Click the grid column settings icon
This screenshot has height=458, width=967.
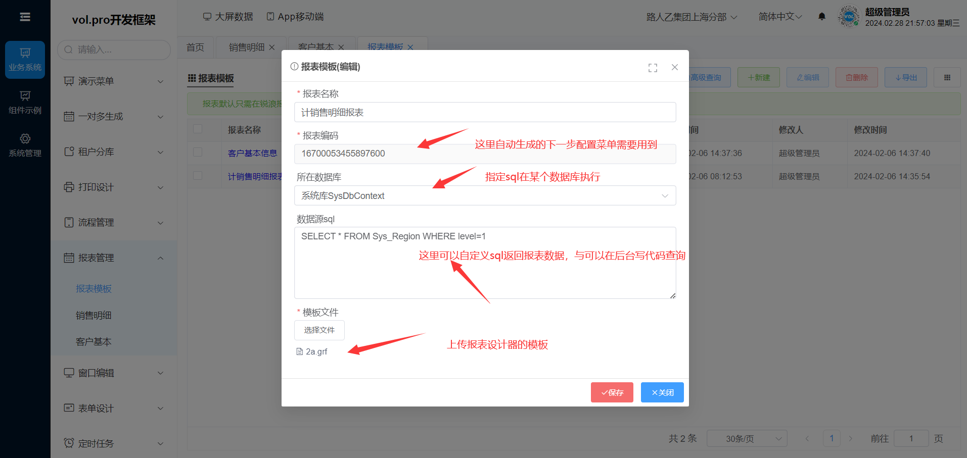[947, 77]
